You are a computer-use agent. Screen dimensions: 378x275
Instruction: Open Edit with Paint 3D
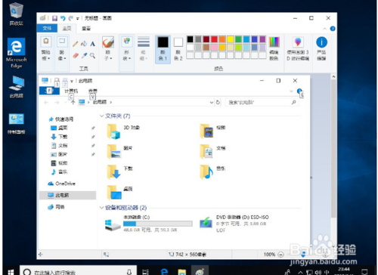[x=298, y=42]
